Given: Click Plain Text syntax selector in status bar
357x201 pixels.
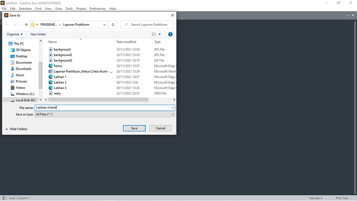Looking at the screenshot, I should (342, 198).
